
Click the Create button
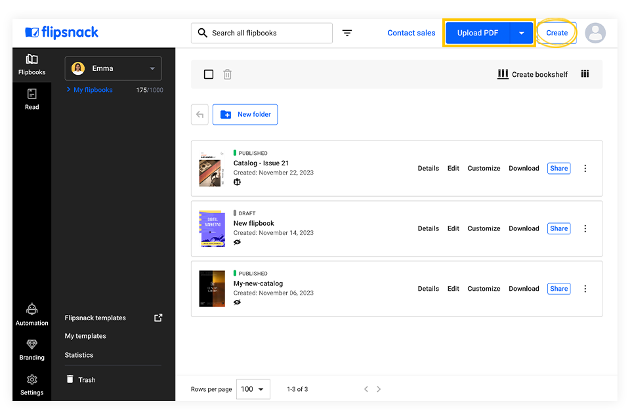(556, 33)
